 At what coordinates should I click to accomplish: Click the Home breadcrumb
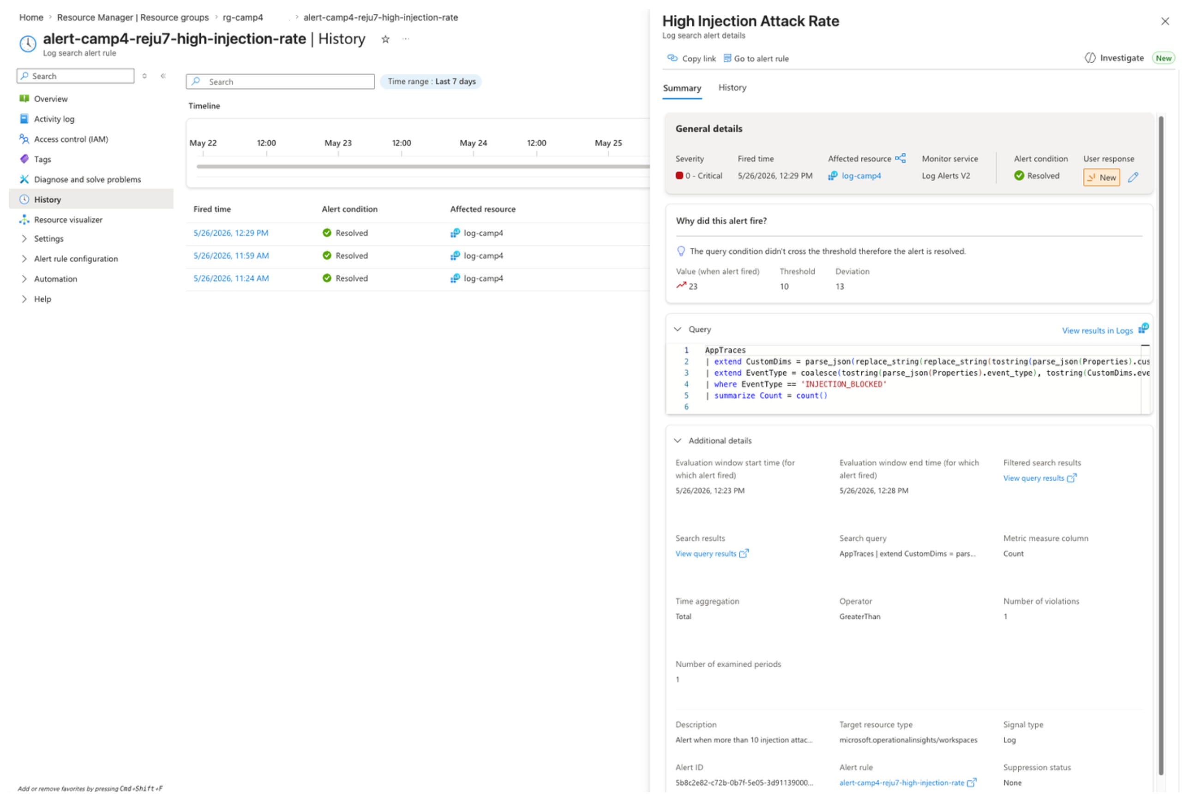(31, 18)
